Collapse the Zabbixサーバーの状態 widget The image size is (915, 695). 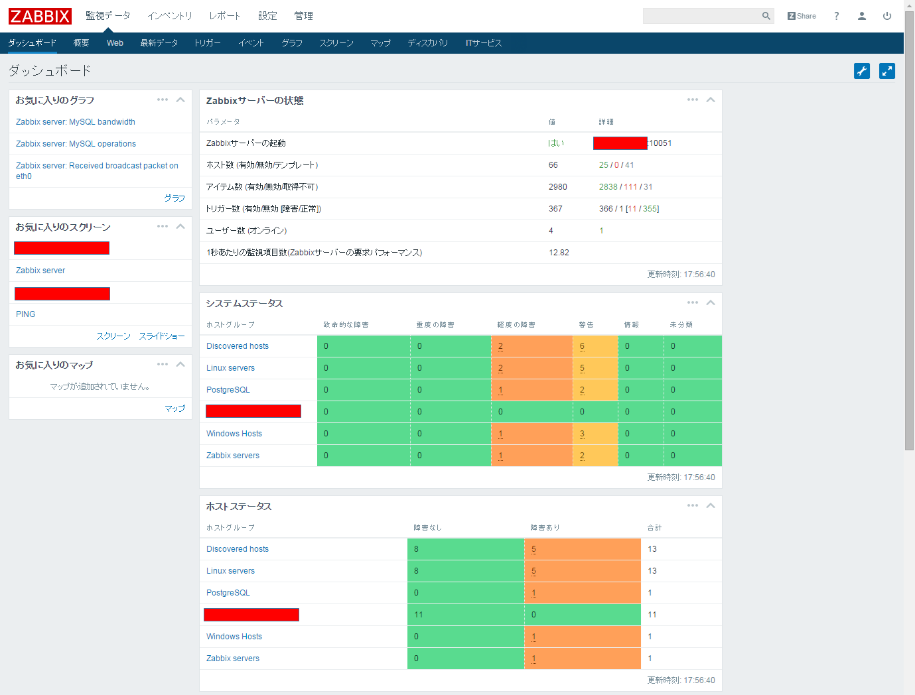[711, 99]
